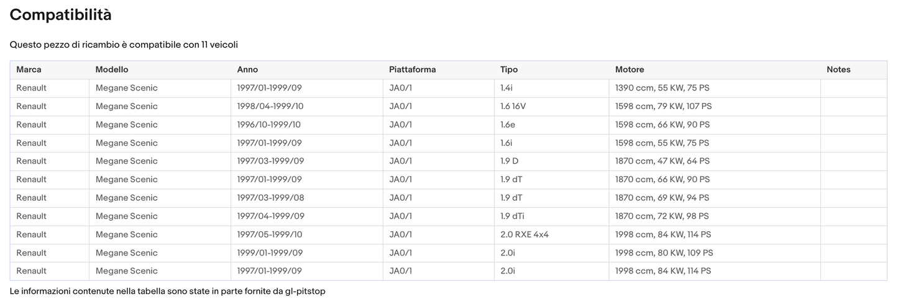
Task: Click the 1870 ccm, 47 KW, 64 PS cell
Action: tap(662, 161)
